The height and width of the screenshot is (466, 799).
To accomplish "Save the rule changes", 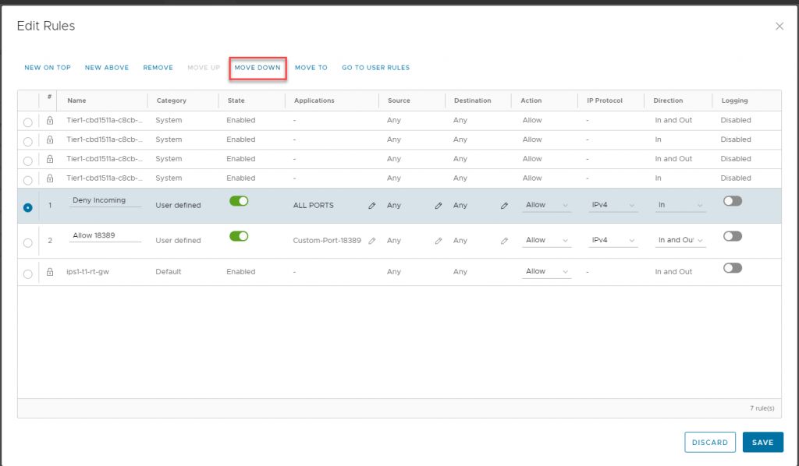I will pyautogui.click(x=762, y=442).
